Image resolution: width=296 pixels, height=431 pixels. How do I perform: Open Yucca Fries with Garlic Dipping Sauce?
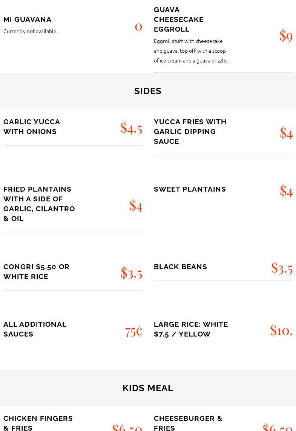tap(190, 131)
